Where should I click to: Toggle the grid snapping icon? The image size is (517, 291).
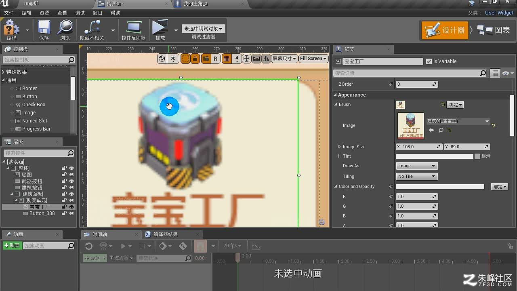(x=226, y=59)
